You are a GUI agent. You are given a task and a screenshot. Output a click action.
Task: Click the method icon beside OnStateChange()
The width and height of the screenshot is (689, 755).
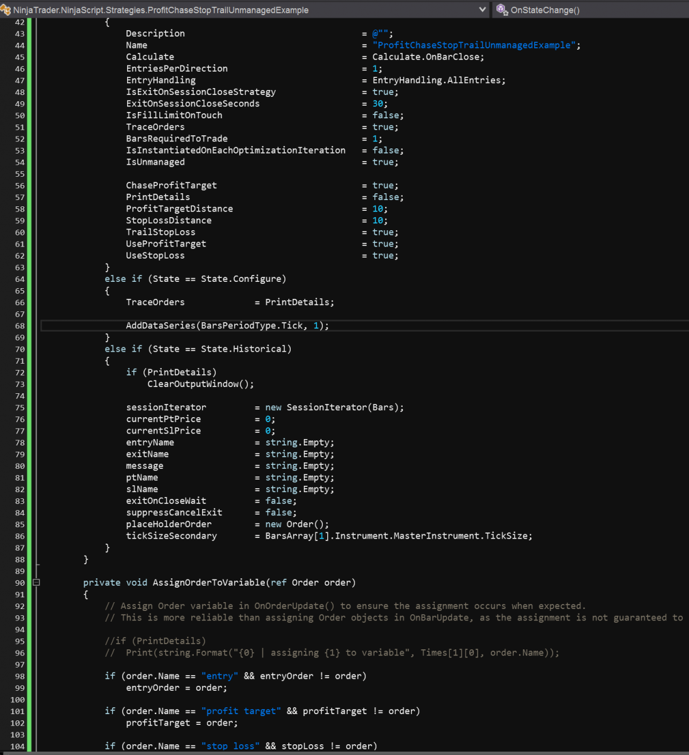(501, 9)
